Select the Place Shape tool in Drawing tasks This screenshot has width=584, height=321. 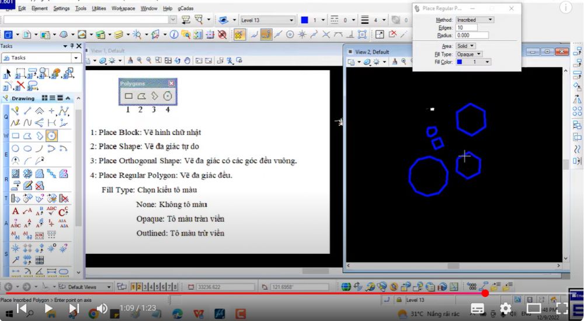pos(27,136)
